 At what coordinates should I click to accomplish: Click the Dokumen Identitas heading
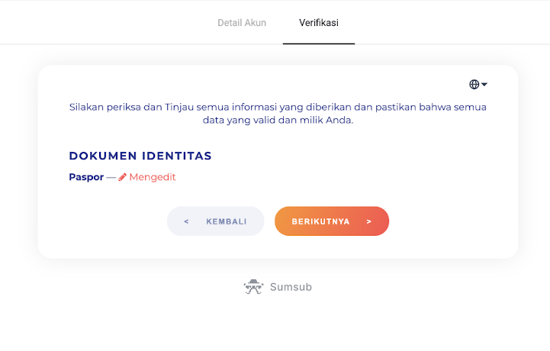click(140, 156)
